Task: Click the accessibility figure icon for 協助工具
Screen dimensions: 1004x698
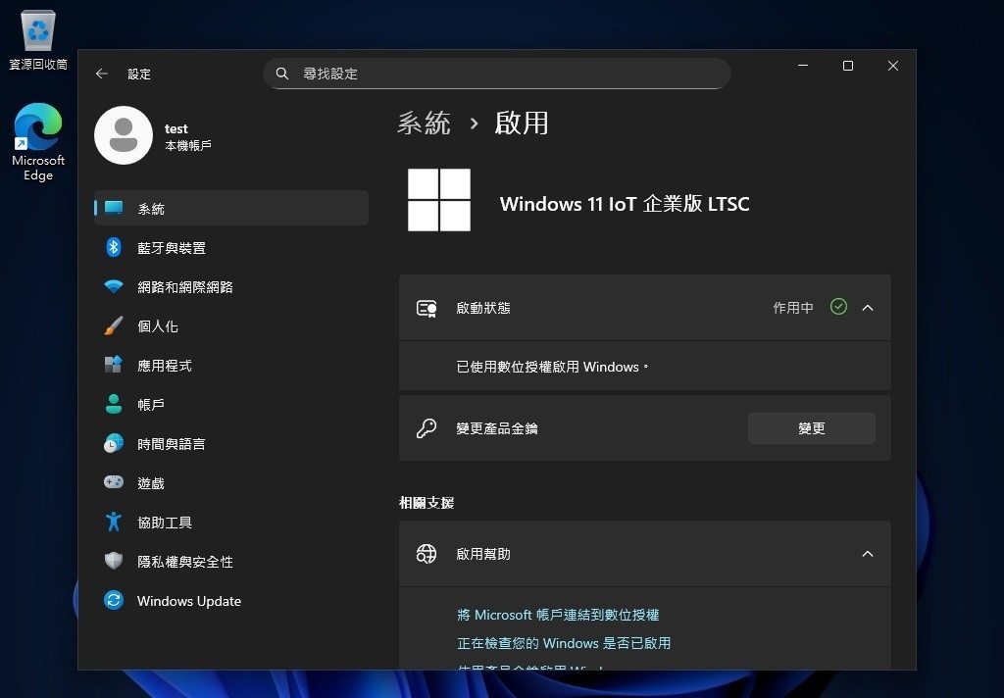Action: point(114,522)
